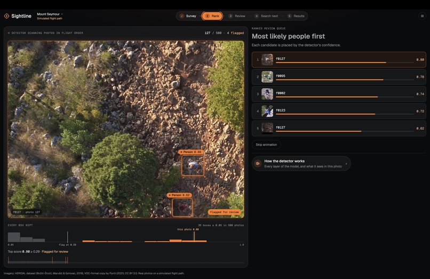Open the f0123 candidate thumbnail
The image size is (430, 279).
pos(267,111)
